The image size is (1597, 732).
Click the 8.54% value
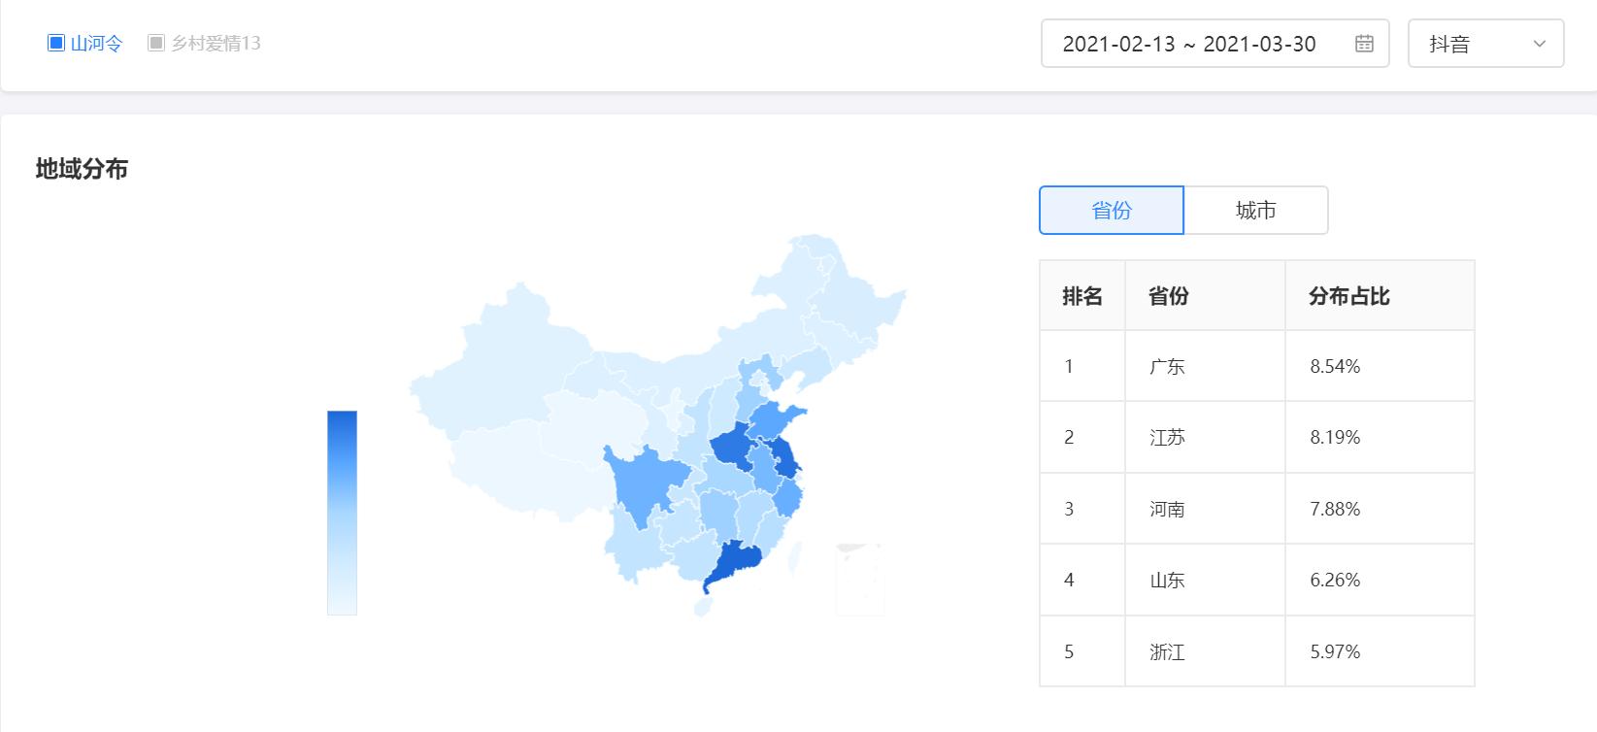coord(1335,366)
